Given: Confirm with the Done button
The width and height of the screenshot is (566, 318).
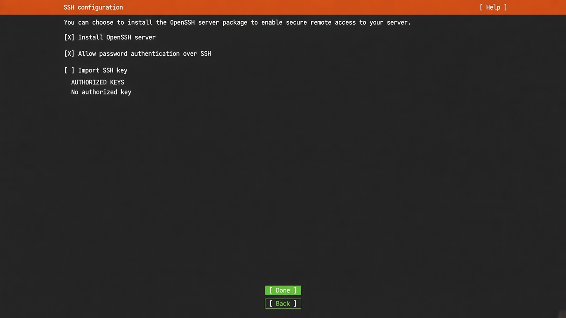Looking at the screenshot, I should coord(283,290).
